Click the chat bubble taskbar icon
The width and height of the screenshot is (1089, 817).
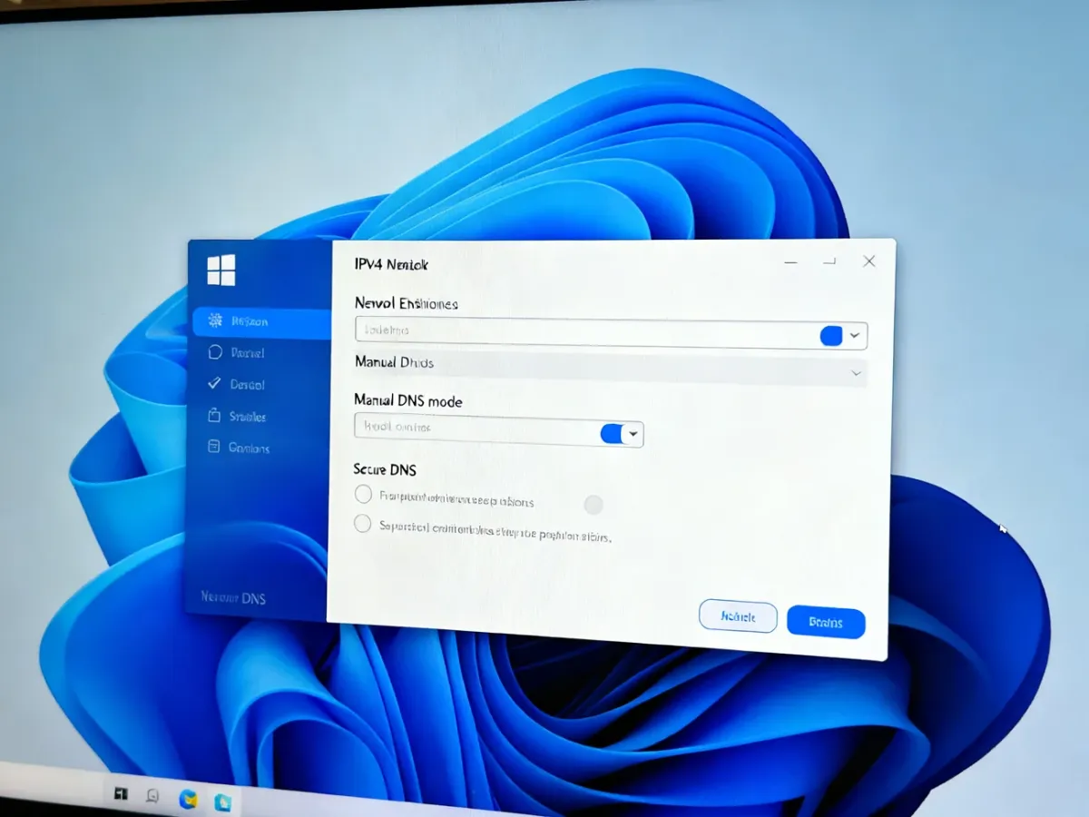[x=153, y=796]
